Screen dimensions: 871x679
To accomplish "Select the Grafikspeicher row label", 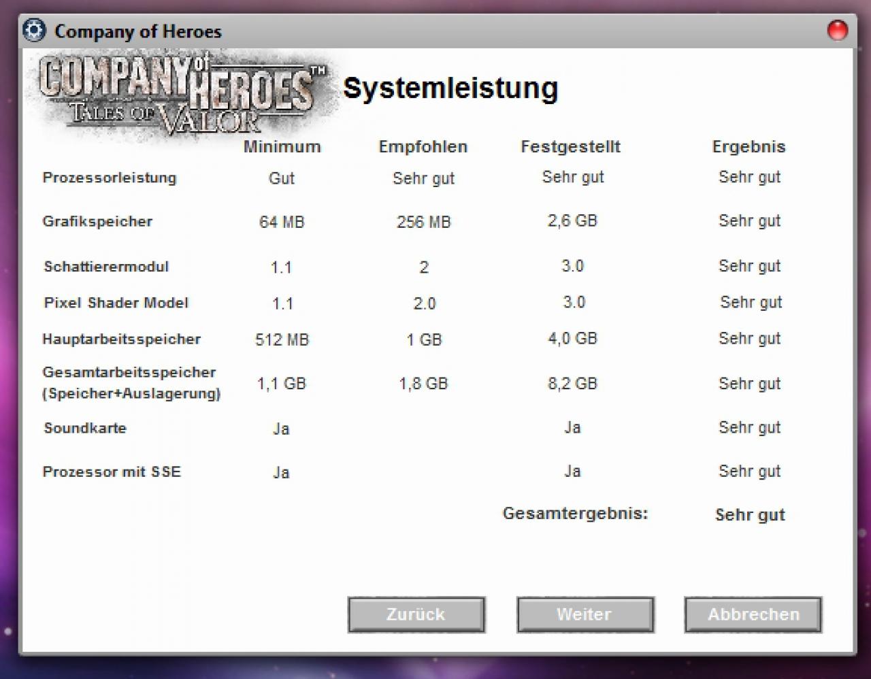I will click(97, 221).
